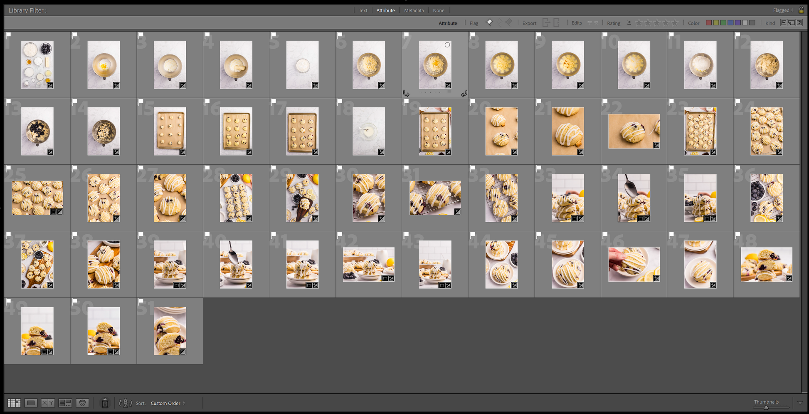
Task: Open Survey view
Action: pyautogui.click(x=65, y=403)
